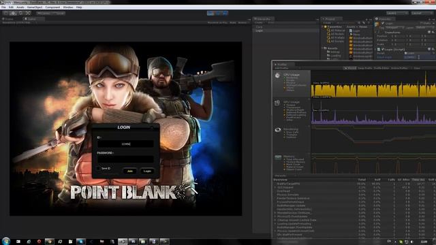This screenshot has height=245, width=436.
Task: Open the Tag dropdown in Inspector
Action: point(394,27)
